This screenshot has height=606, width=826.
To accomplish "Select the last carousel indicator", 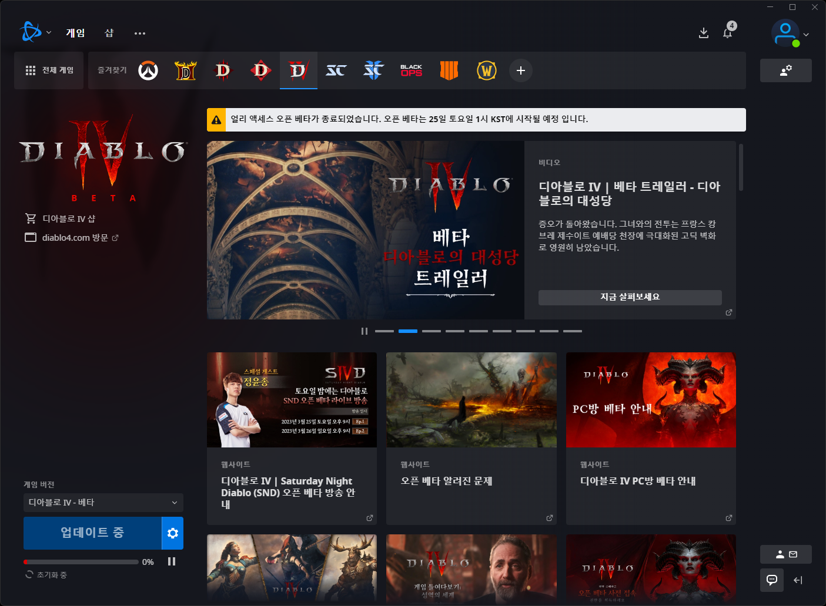I will point(573,331).
